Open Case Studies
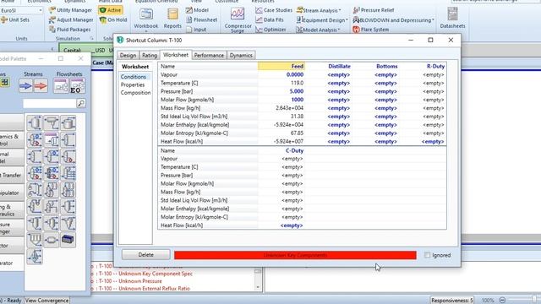 (274, 10)
